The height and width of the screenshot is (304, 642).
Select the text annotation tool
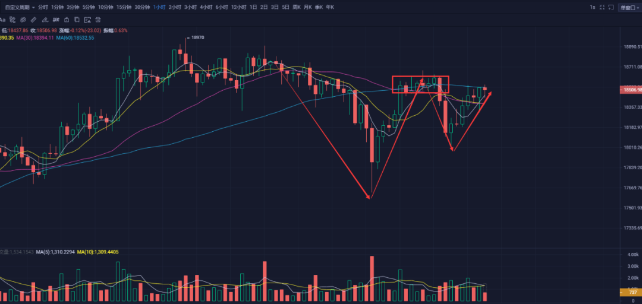(3, 19)
